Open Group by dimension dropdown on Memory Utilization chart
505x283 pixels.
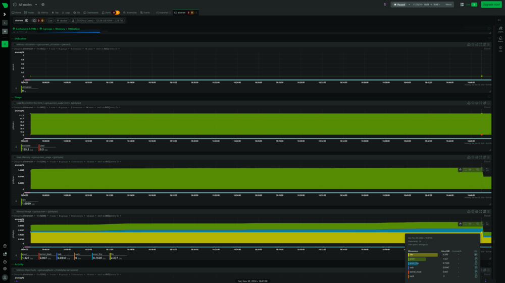[24, 49]
